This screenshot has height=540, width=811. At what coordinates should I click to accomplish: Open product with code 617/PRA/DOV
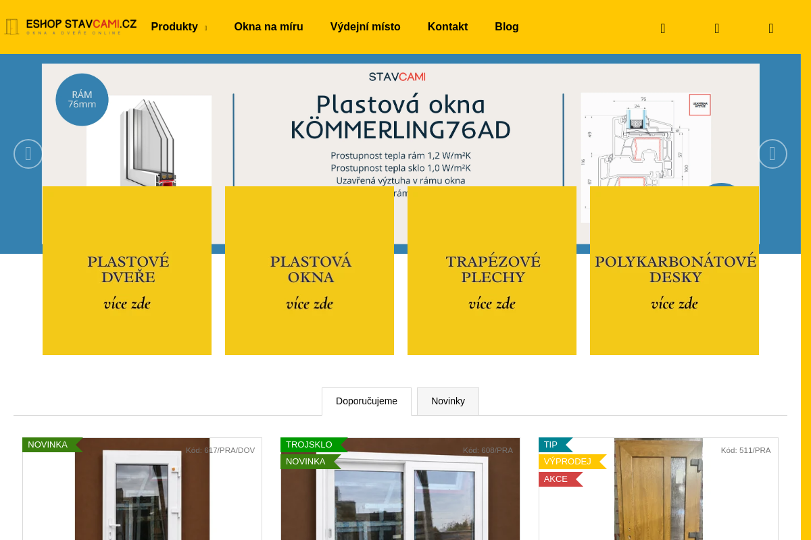click(x=142, y=489)
